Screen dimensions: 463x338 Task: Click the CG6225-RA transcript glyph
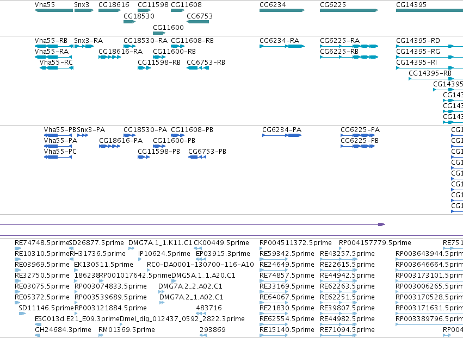[349, 46]
